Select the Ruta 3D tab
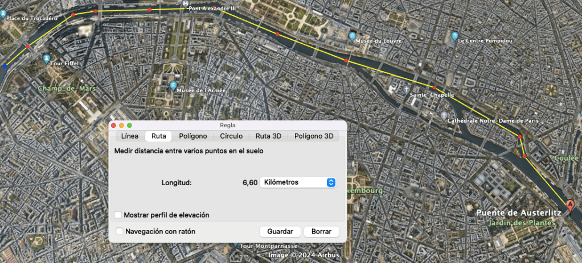The image size is (582, 263). coord(268,136)
